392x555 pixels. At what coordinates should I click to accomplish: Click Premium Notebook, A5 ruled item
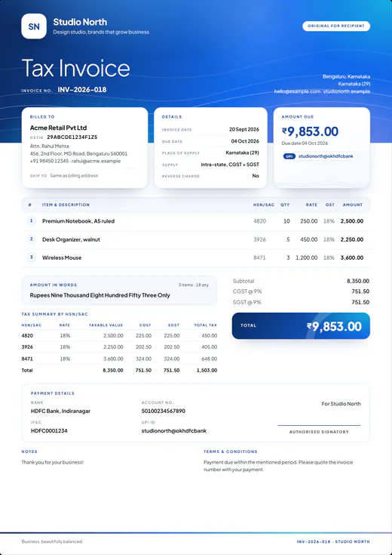(78, 221)
